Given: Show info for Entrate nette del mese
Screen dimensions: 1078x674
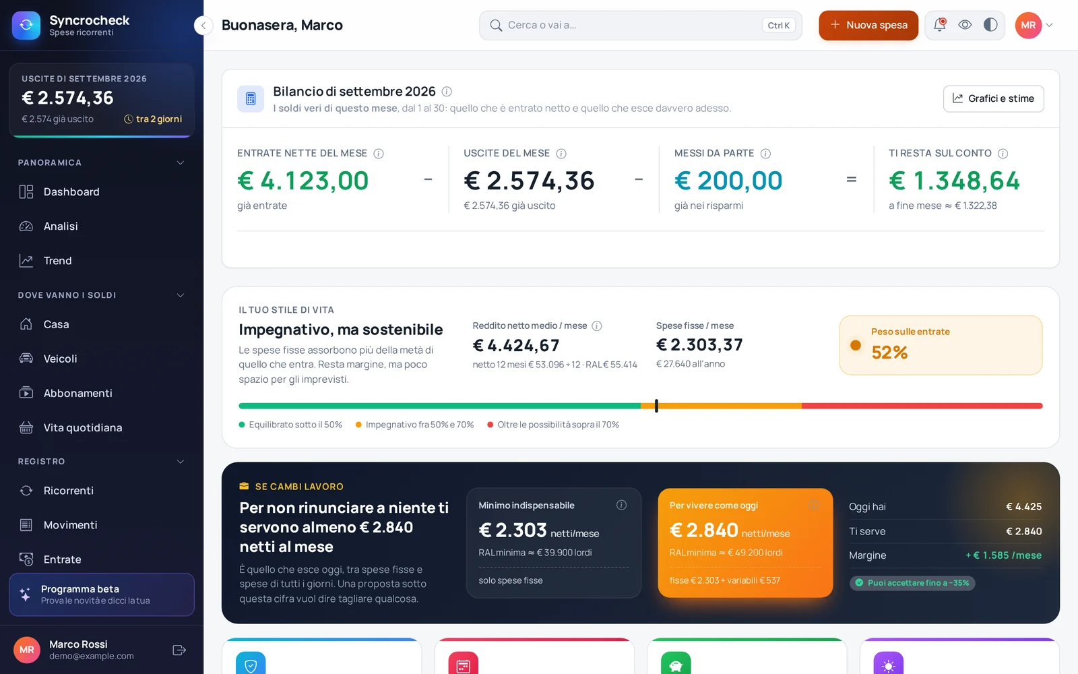Looking at the screenshot, I should click(x=379, y=154).
